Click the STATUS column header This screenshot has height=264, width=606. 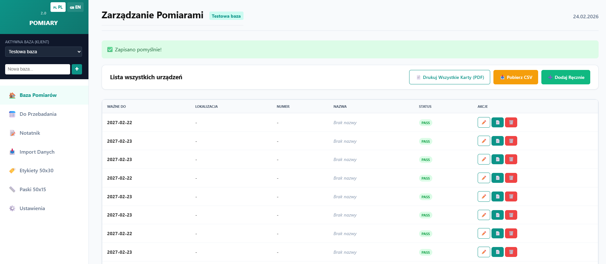pos(425,106)
